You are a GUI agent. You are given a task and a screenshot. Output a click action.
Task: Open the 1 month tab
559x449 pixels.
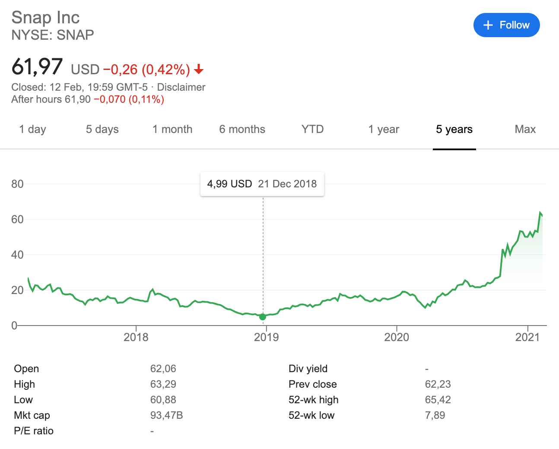coord(172,129)
